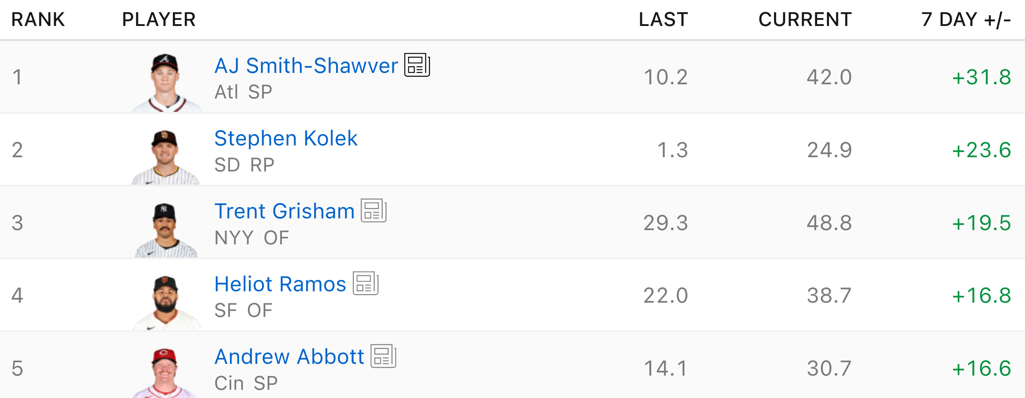The width and height of the screenshot is (1025, 398).
Task: Select Heliot Ramos headshot image
Action: click(165, 302)
